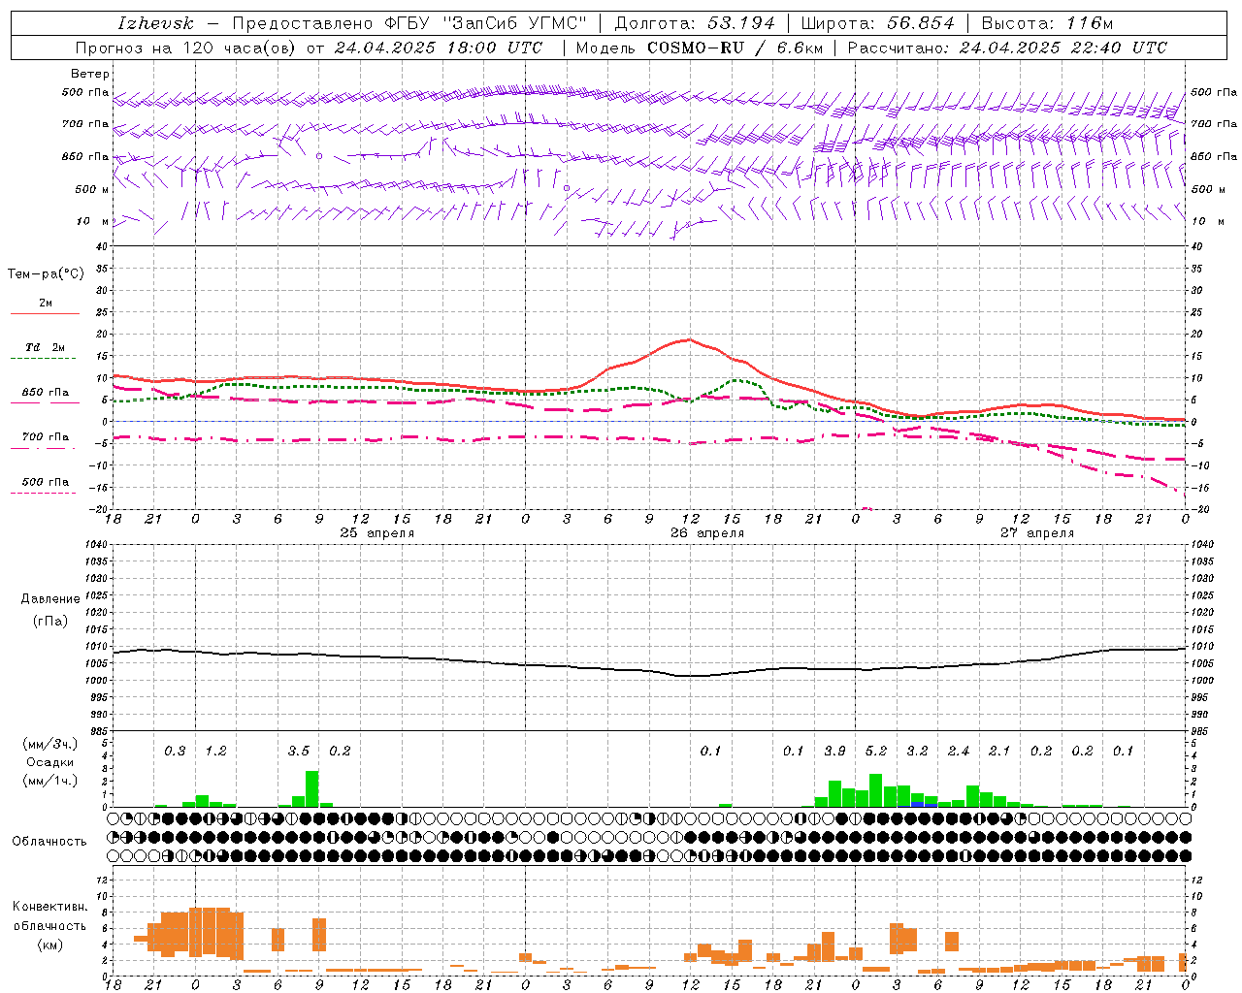Viewport: 1242px width, 993px height.
Task: Click the "26 апреля" date label
Action: (x=707, y=533)
